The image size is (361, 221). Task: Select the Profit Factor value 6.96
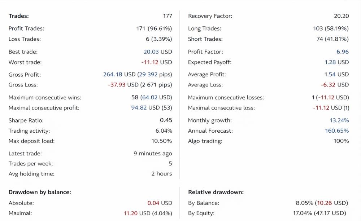pyautogui.click(x=343, y=52)
